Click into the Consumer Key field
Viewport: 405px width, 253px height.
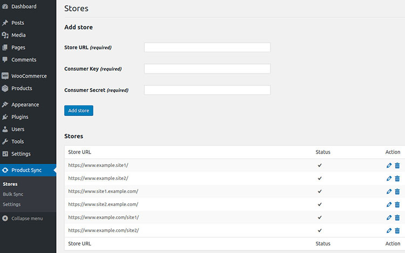coord(207,69)
